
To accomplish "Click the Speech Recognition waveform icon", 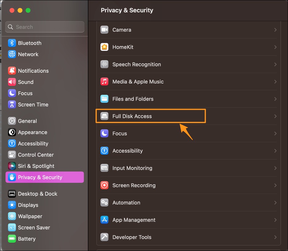I will point(104,64).
